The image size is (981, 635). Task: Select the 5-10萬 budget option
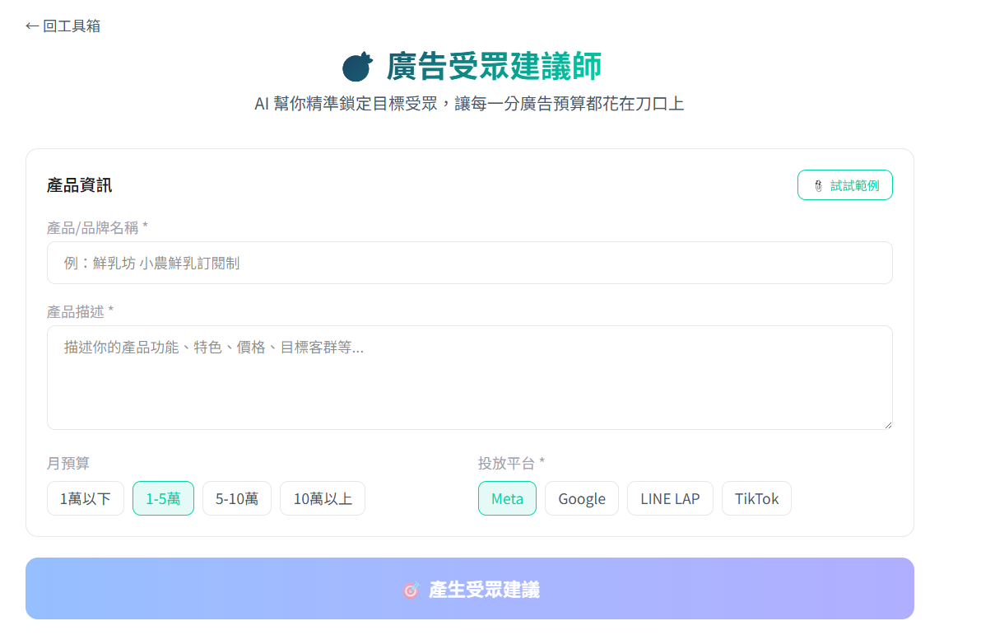(x=236, y=498)
